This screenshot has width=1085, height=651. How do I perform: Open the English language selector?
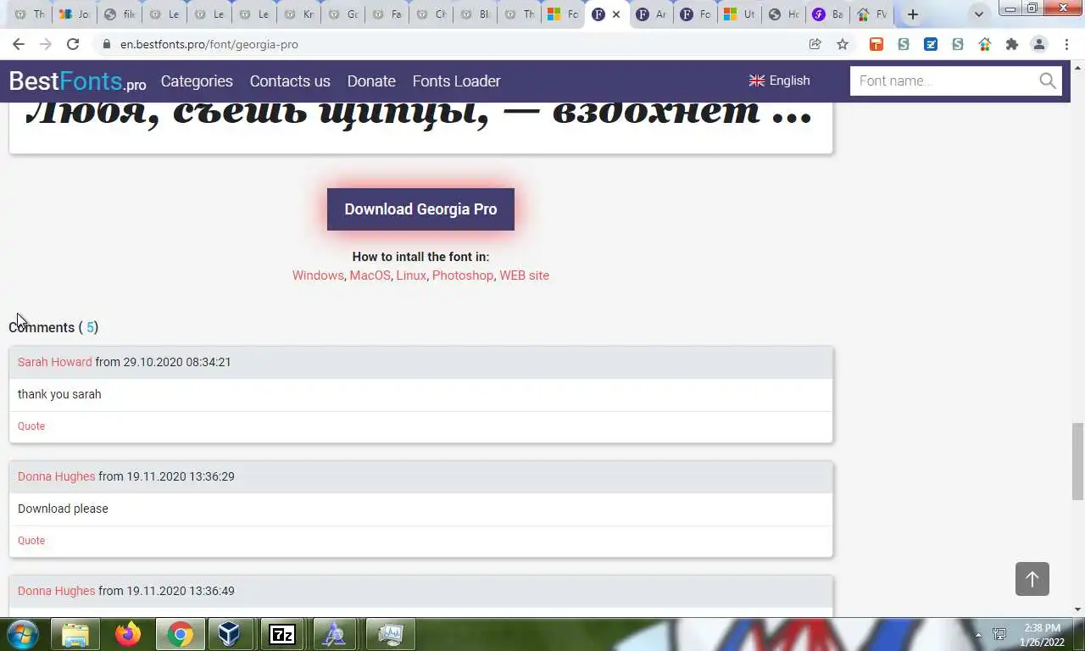pos(780,81)
